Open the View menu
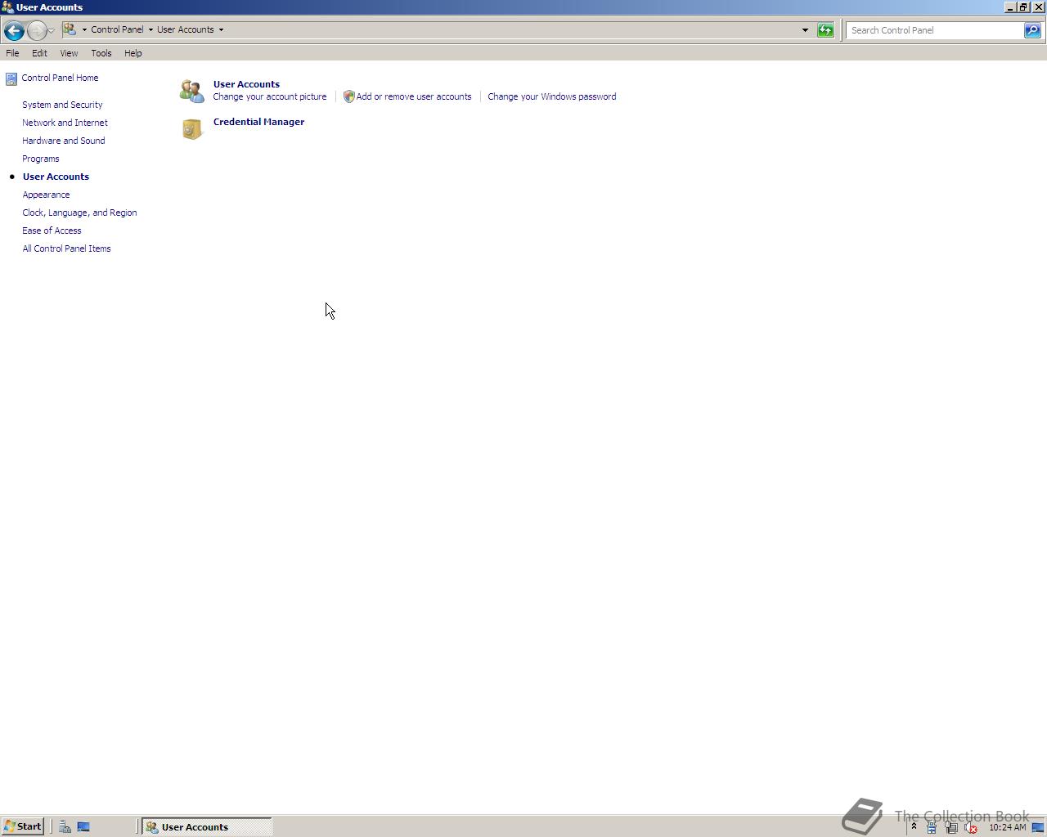The height and width of the screenshot is (837, 1047). click(69, 53)
